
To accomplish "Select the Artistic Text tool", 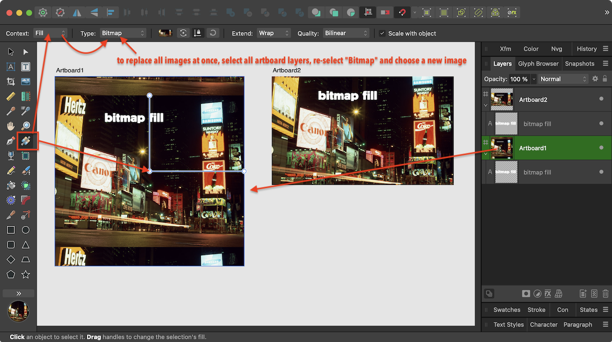I will 10,66.
